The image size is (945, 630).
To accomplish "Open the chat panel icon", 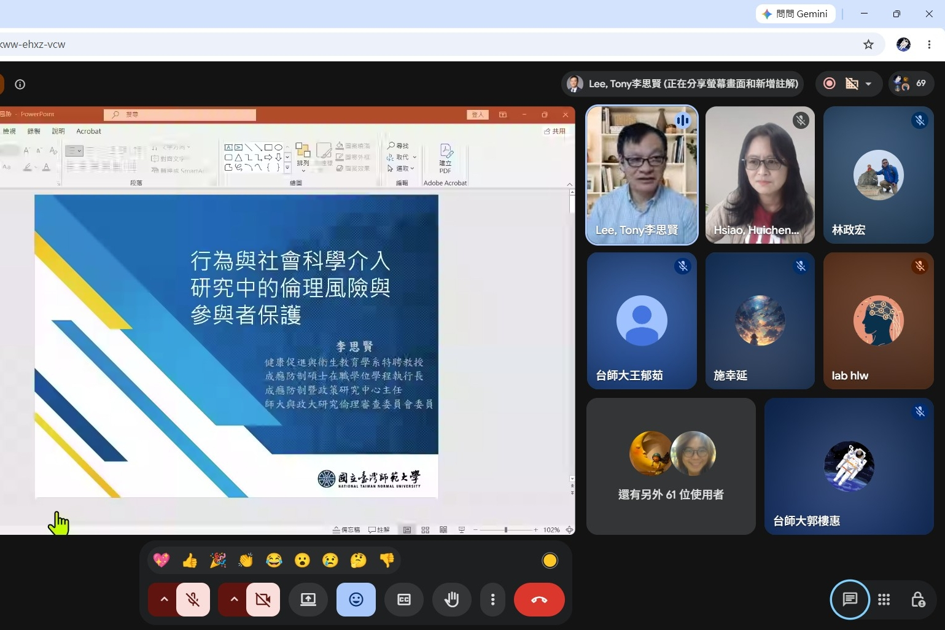I will (x=850, y=599).
